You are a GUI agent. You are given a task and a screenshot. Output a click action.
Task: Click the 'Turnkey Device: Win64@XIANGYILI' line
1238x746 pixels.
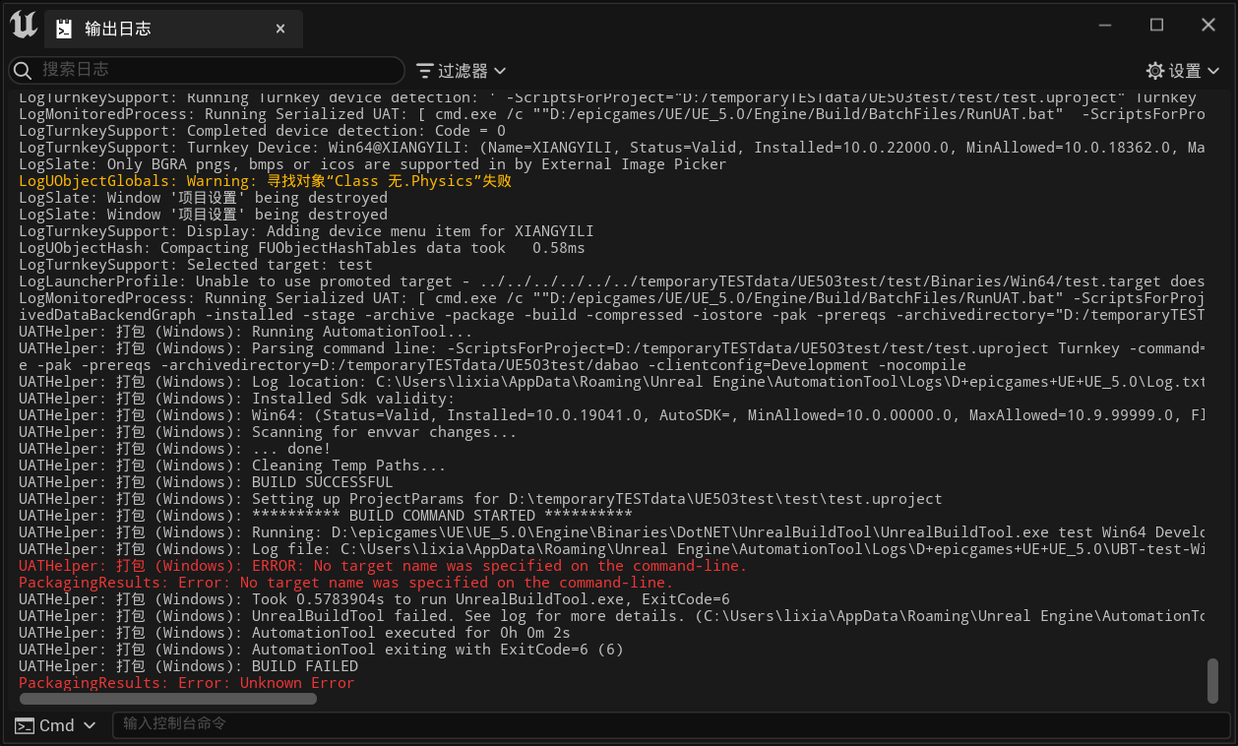click(612, 148)
